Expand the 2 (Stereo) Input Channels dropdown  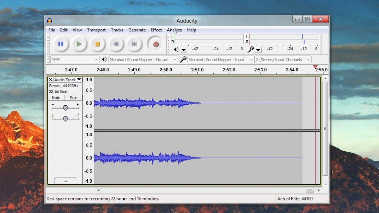click(283, 60)
